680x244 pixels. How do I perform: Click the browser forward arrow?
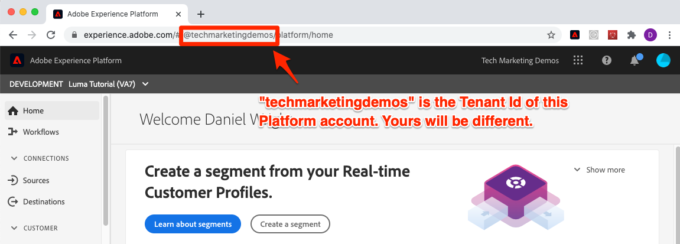pyautogui.click(x=32, y=35)
